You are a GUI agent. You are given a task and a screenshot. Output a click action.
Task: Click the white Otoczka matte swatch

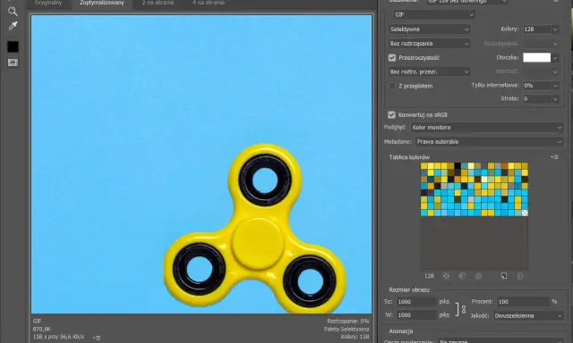coord(536,57)
